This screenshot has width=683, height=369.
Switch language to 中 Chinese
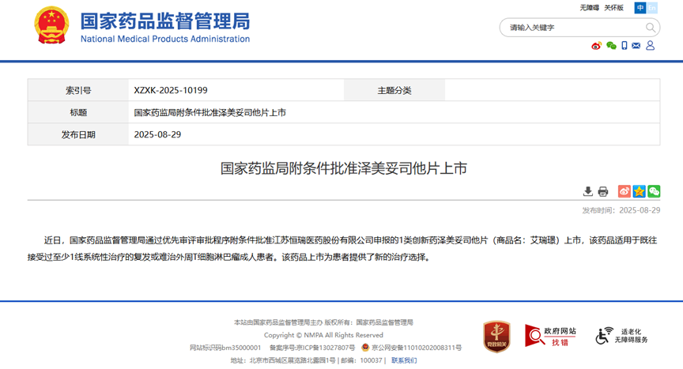pos(640,8)
